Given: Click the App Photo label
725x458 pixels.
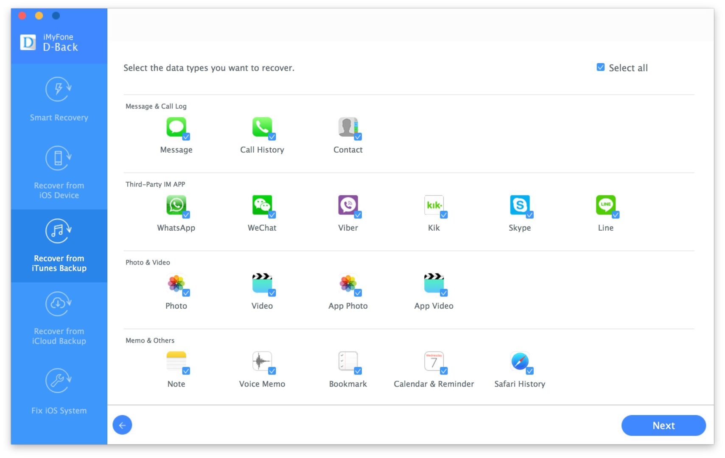Looking at the screenshot, I should [x=348, y=306].
